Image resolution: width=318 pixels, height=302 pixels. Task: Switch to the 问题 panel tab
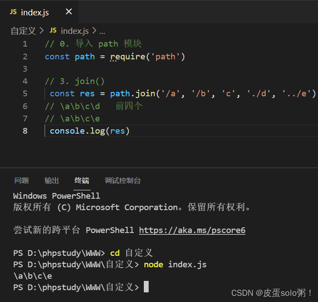tap(22, 180)
